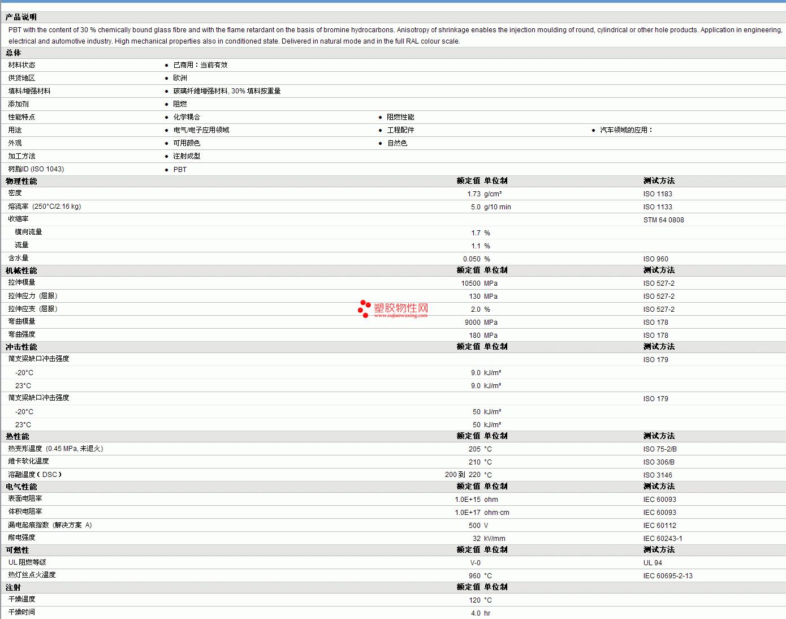Click the ISO 178 method for 弯曲强度
Viewport: 786px width, 619px height.
click(655, 336)
